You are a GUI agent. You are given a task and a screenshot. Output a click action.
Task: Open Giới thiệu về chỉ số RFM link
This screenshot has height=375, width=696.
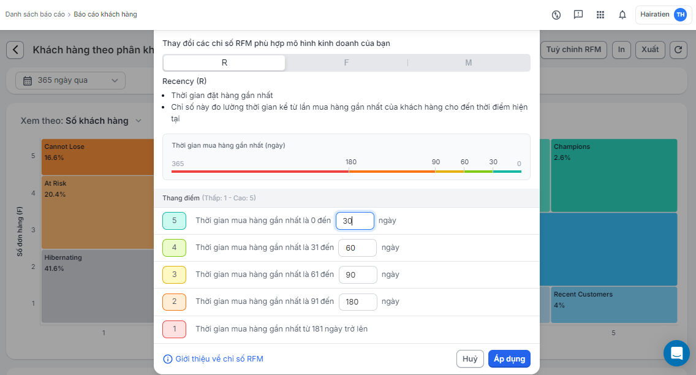point(219,359)
